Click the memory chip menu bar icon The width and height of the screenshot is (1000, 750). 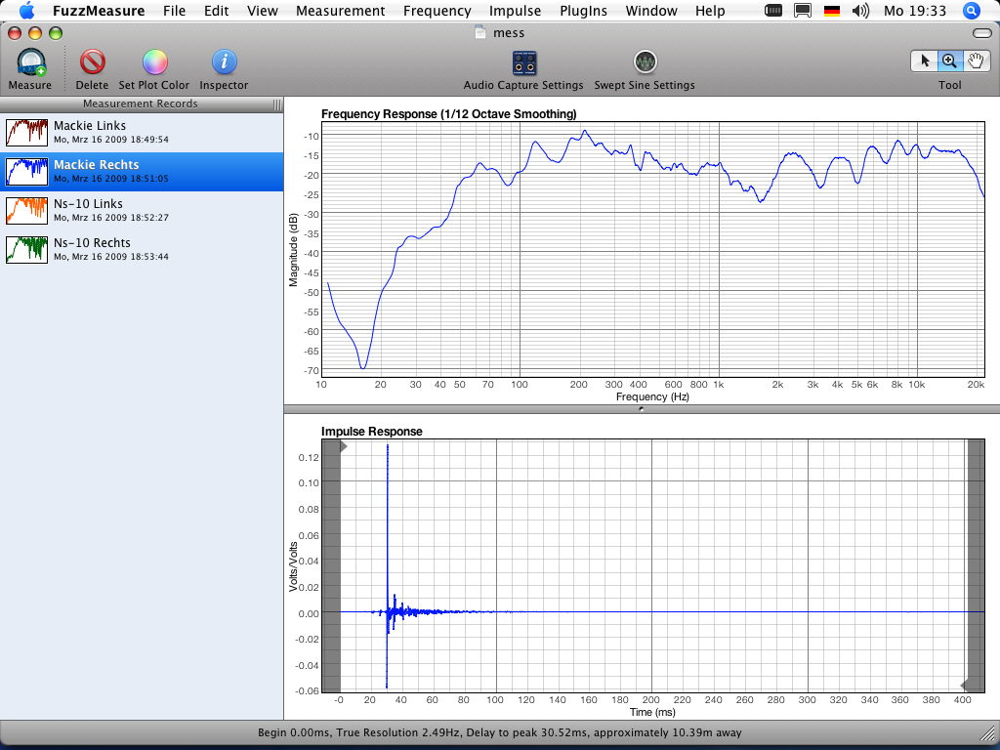pyautogui.click(x=773, y=11)
